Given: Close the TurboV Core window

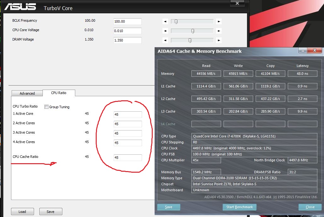Looking at the screenshot, I should click(x=237, y=3).
